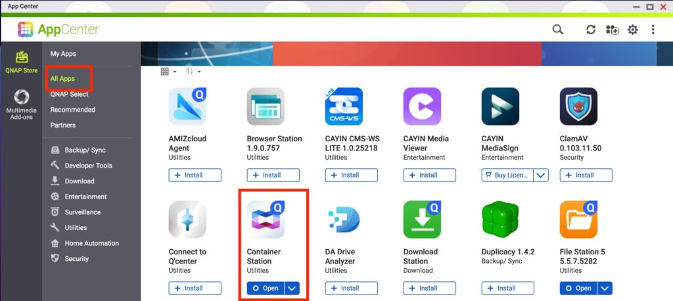
Task: Open App Center settings gear
Action: click(633, 30)
